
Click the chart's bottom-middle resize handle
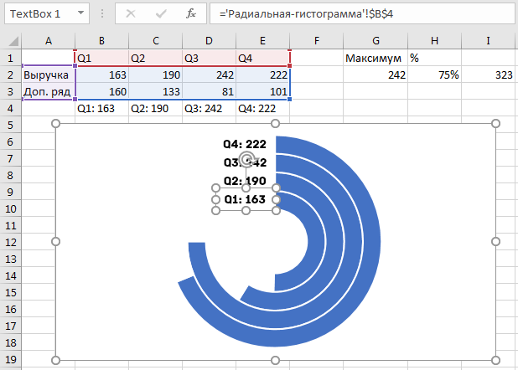click(x=275, y=360)
